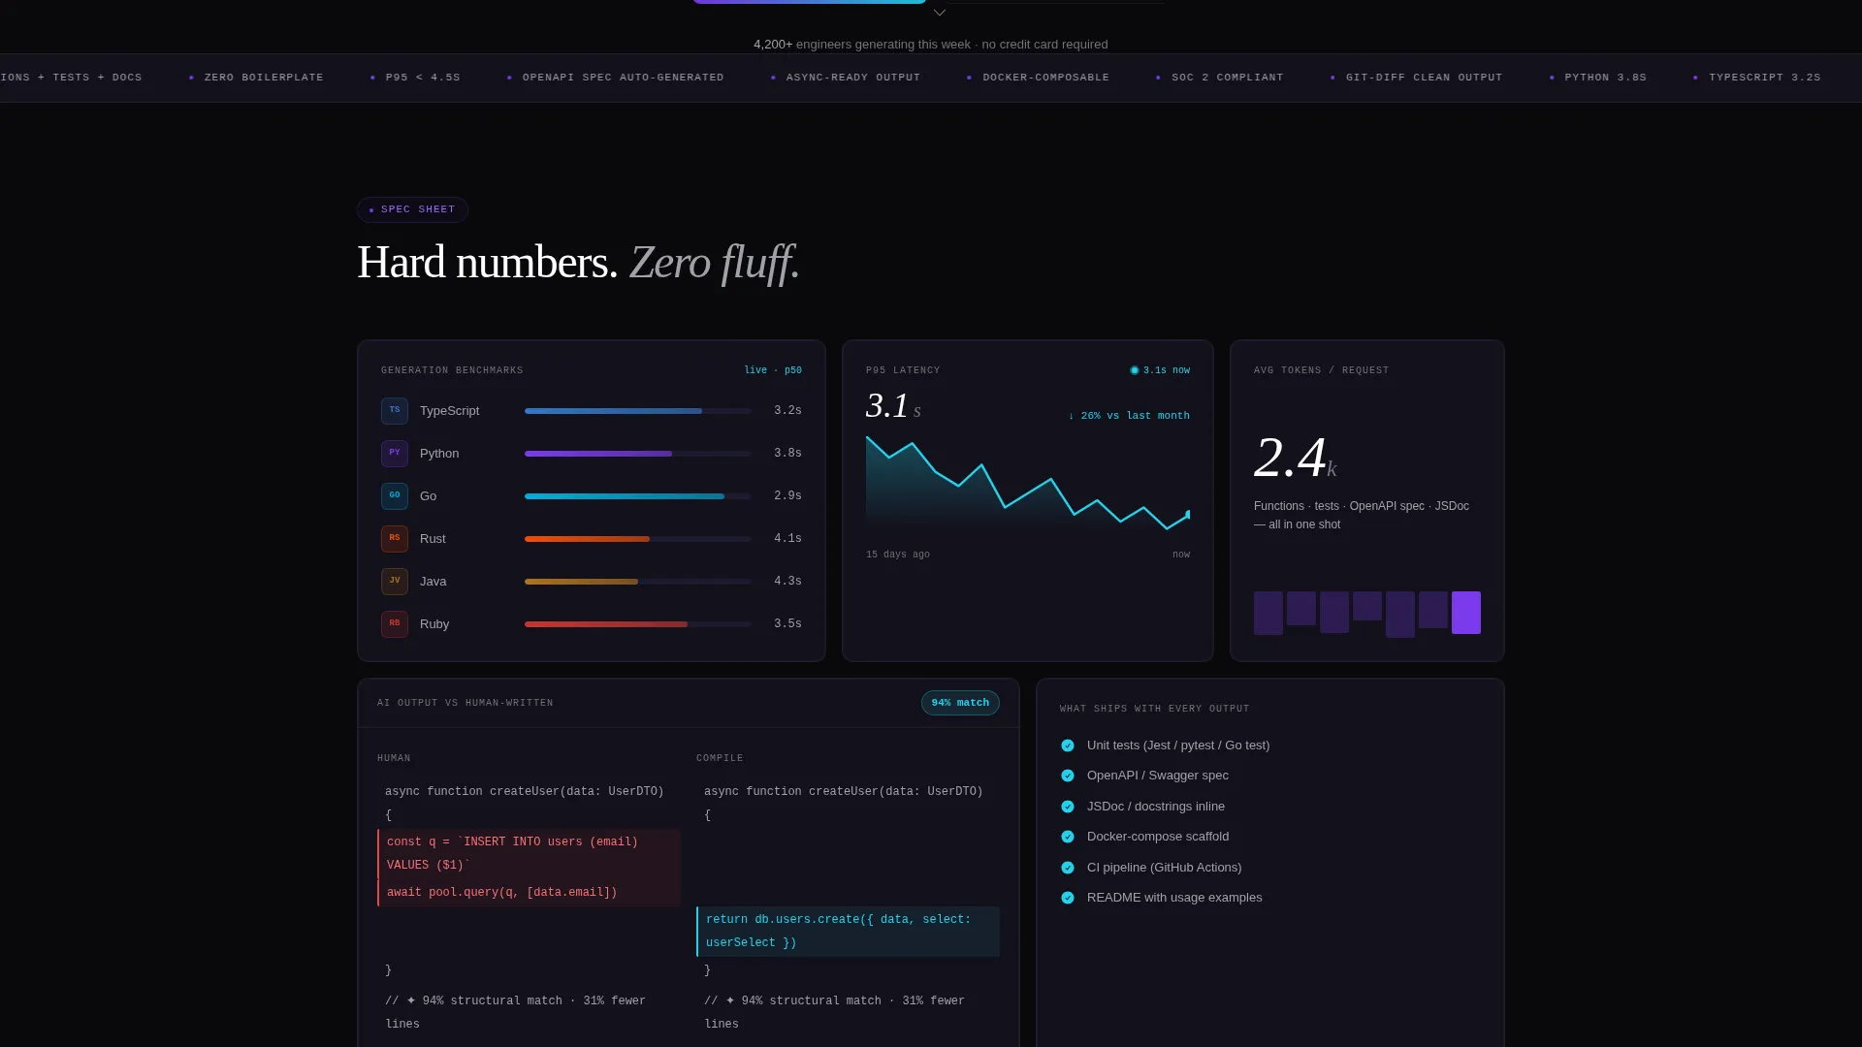This screenshot has width=1862, height=1047.
Task: Click the red const q INSERT INTO line
Action: [x=529, y=854]
